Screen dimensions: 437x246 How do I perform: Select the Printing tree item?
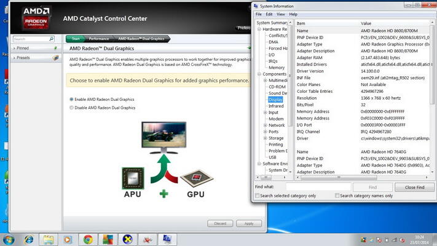click(x=275, y=145)
